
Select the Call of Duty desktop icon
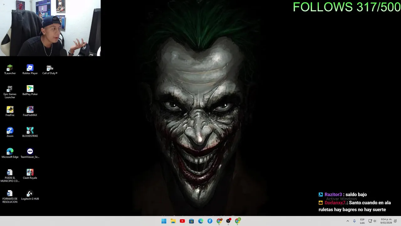(50, 70)
